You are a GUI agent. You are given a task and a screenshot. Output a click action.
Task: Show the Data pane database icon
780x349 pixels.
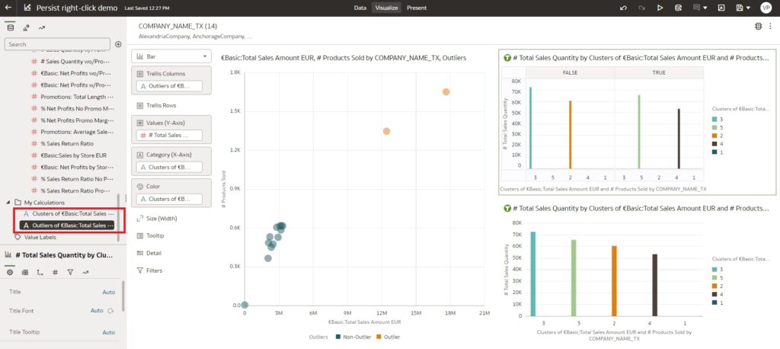click(11, 27)
